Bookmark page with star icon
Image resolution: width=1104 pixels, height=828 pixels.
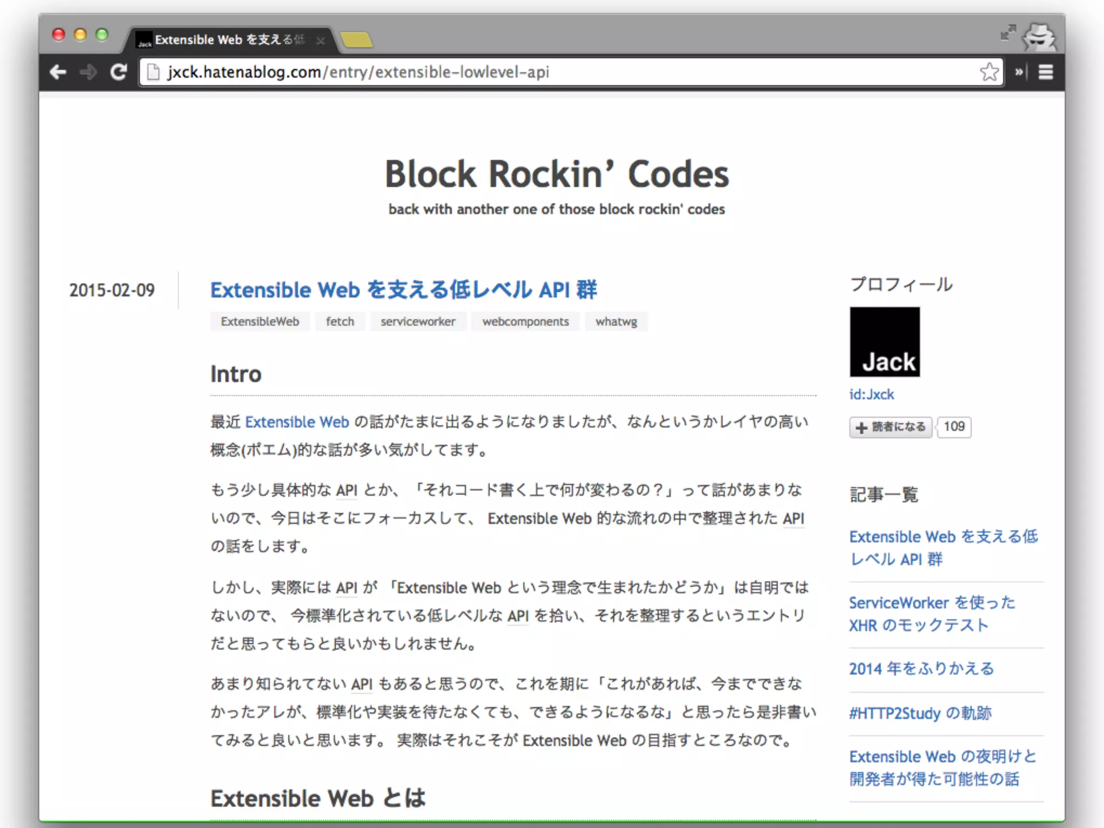(989, 72)
